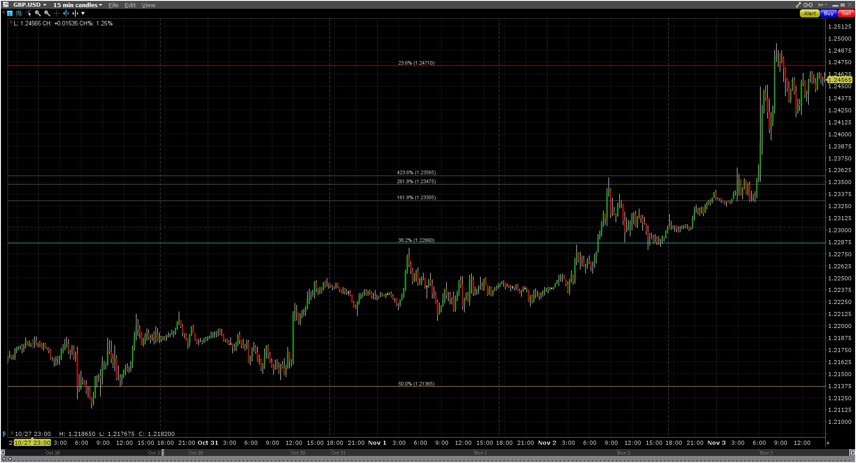Image resolution: width=856 pixels, height=463 pixels.
Task: Click the yellow current price tag 1.24565
Action: (840, 80)
